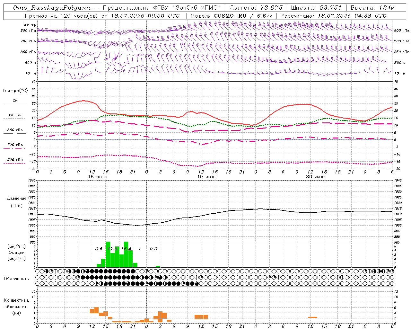
Task: Click the station title Oms_RusskayaPolyana
Action: point(52,8)
